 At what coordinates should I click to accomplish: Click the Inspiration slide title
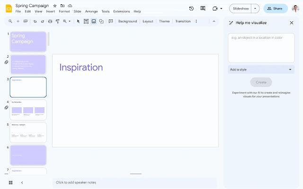(81, 68)
